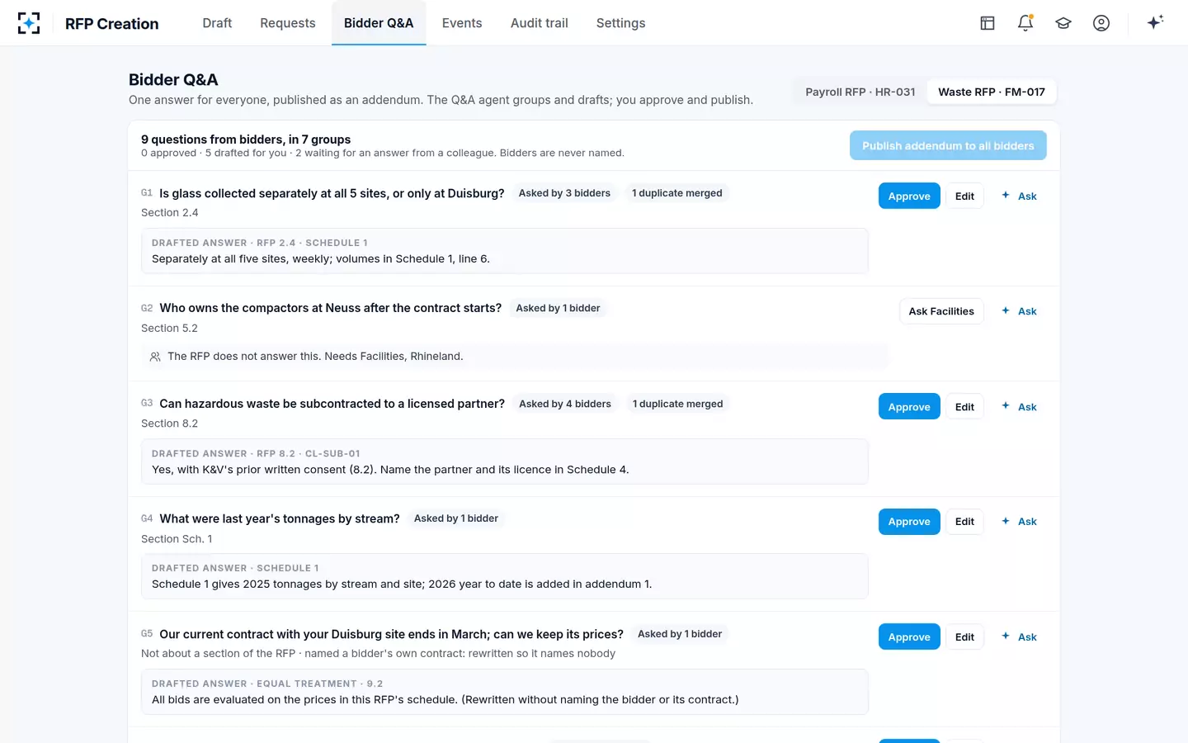This screenshot has width=1188, height=743.
Task: Approve the Duisburg contract prices answer
Action: pyautogui.click(x=909, y=637)
